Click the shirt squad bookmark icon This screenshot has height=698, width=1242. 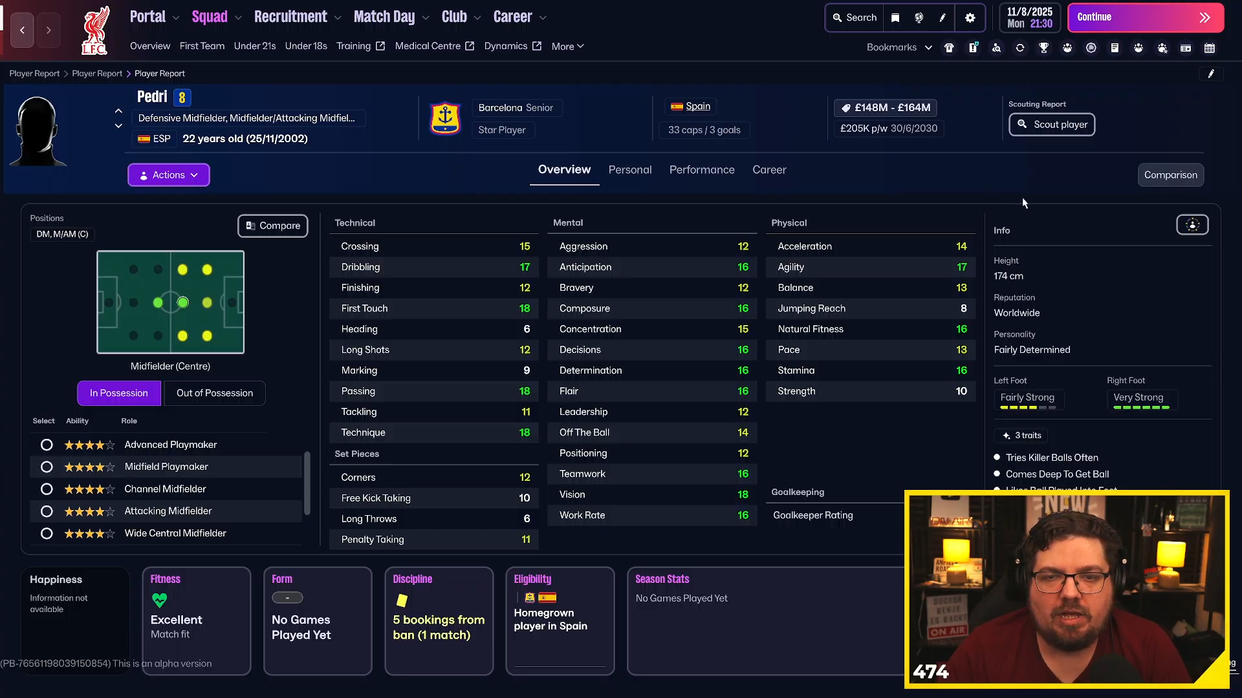click(x=949, y=47)
